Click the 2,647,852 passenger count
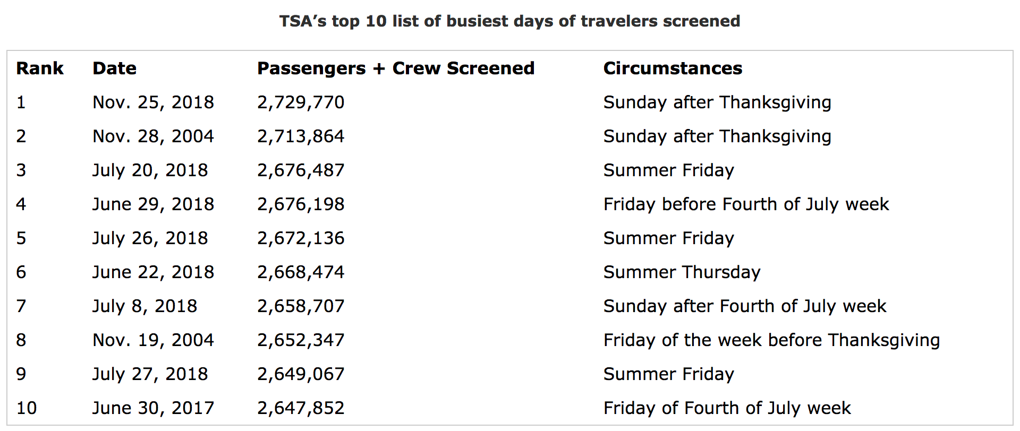This screenshot has height=431, width=1020. 301,408
